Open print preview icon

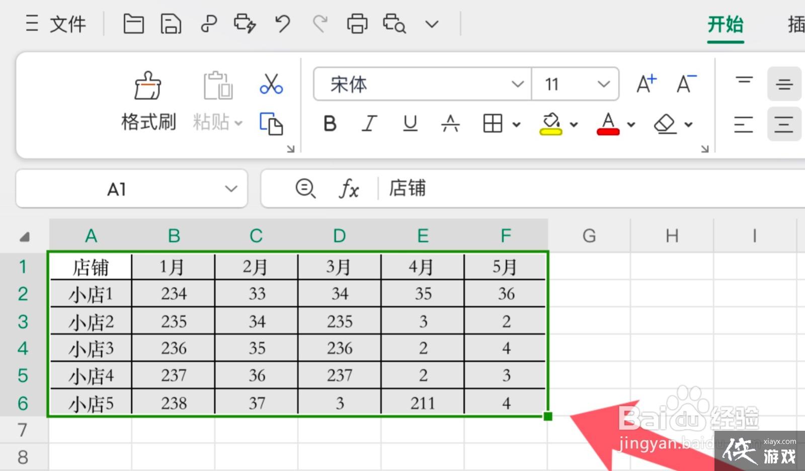tap(394, 24)
